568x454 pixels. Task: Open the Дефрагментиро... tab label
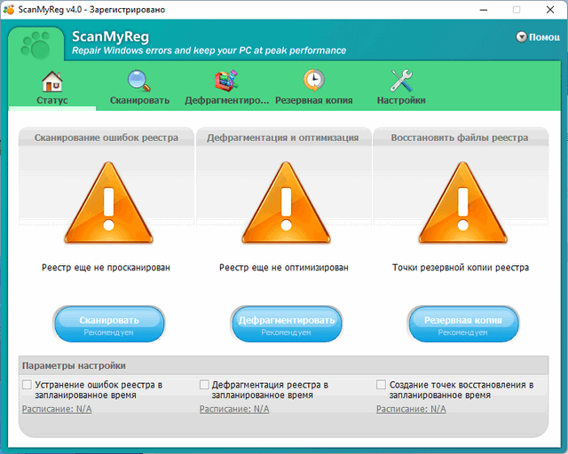(227, 100)
